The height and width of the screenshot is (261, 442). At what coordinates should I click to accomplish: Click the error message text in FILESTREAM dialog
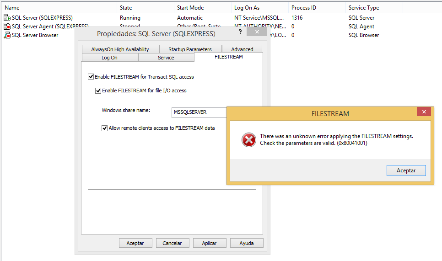point(336,140)
